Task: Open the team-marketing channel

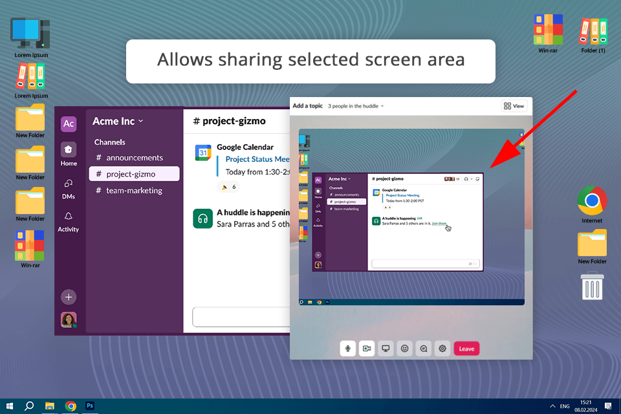Action: coord(135,191)
